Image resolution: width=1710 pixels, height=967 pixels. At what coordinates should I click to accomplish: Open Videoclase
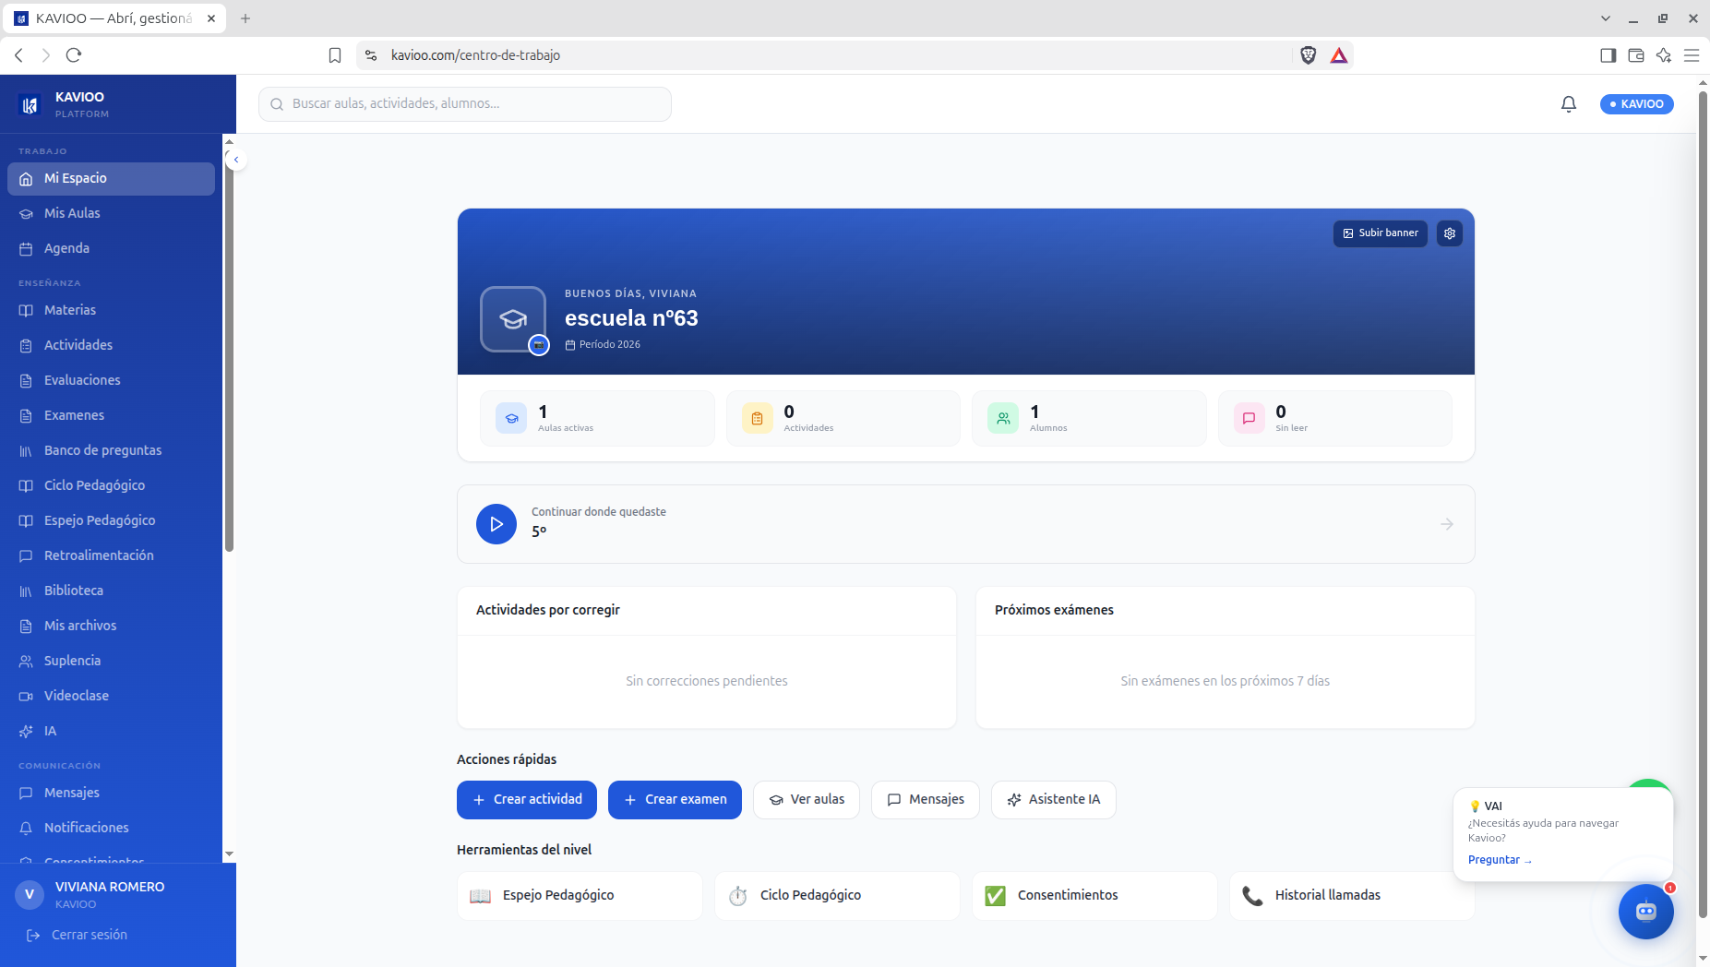point(111,696)
